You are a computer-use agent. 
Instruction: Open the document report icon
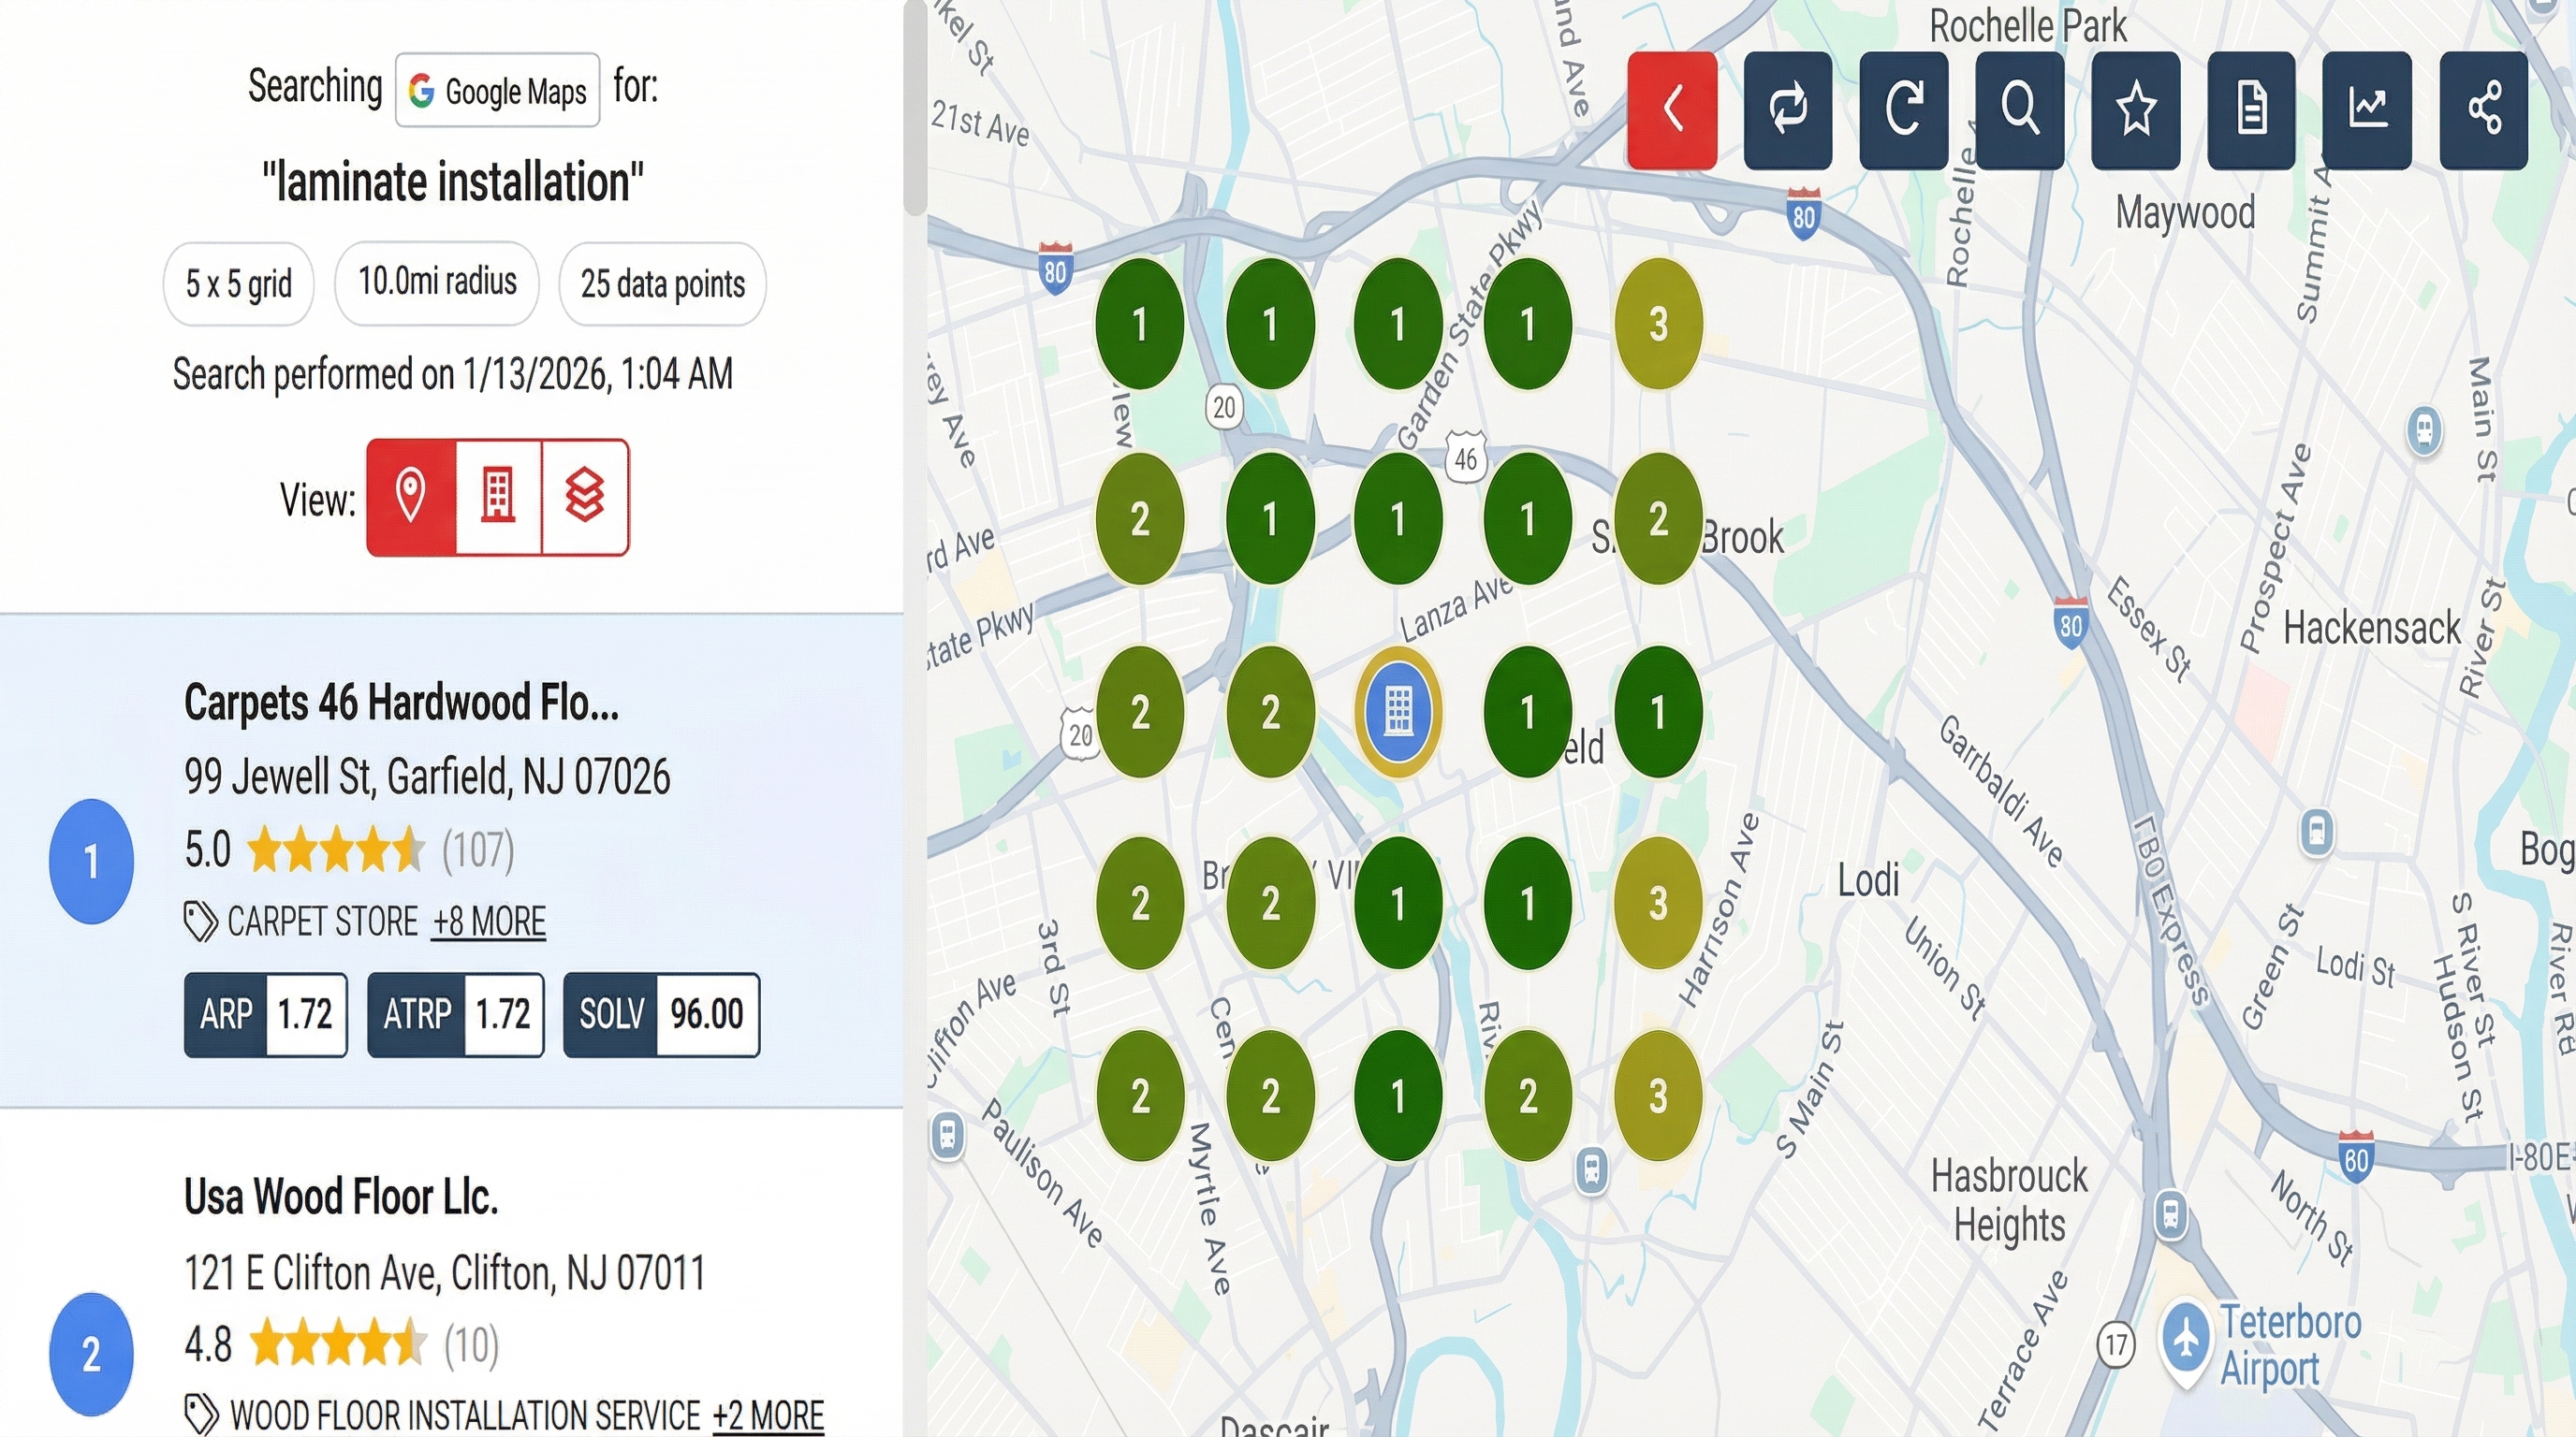2251,109
